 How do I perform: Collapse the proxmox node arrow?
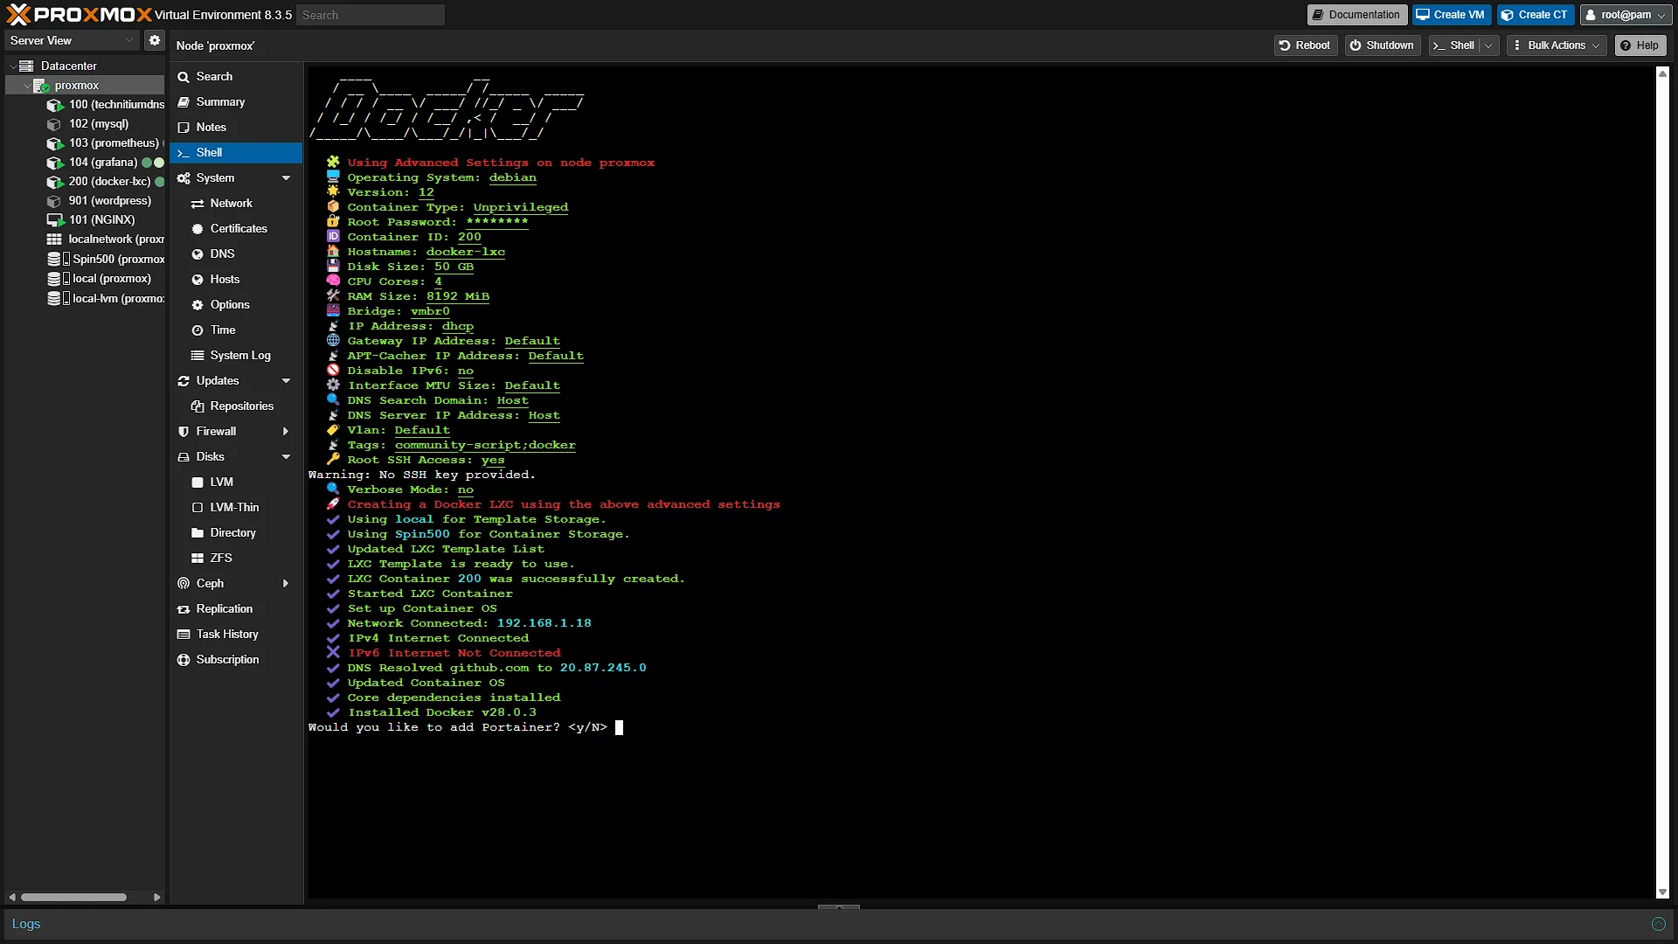click(26, 86)
